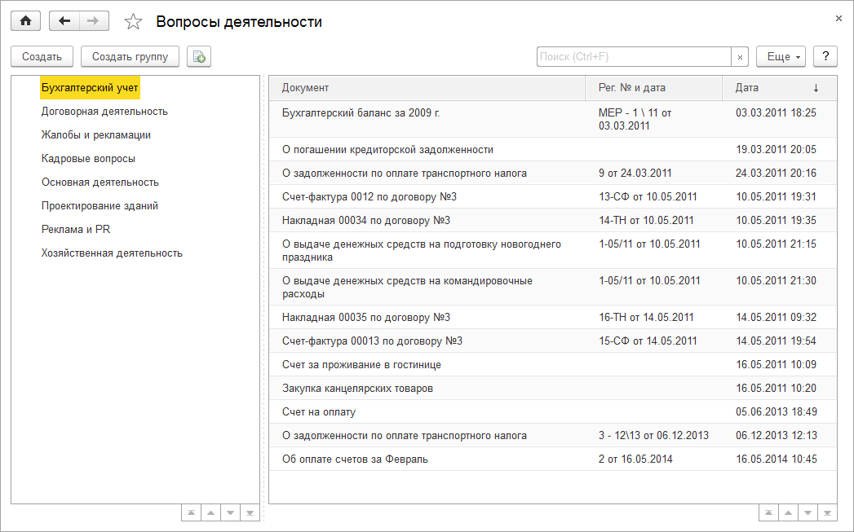This screenshot has height=532, width=854.
Task: Select Жалобы и рекламации category
Action: coord(96,135)
